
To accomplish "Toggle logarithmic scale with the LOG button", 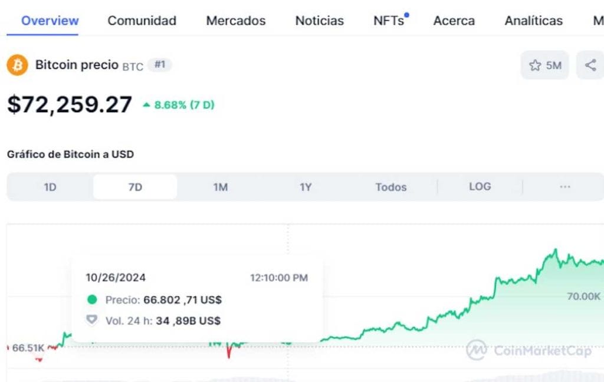I will [480, 186].
